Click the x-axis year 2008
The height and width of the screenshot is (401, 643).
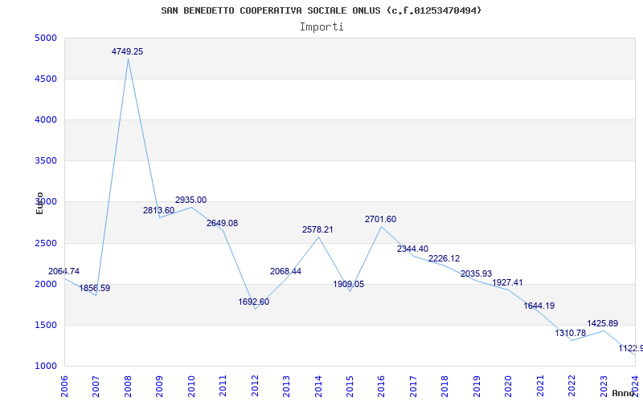128,386
